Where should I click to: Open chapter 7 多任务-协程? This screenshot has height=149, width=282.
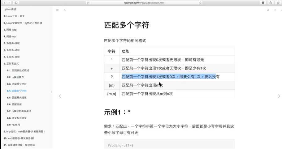point(11,57)
